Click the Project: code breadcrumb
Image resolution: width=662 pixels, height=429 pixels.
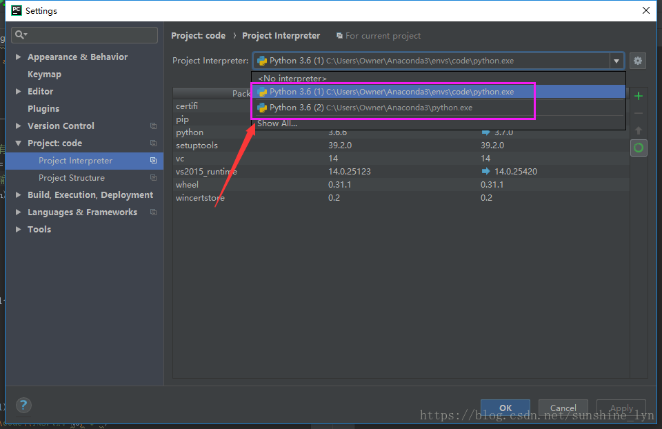[198, 36]
